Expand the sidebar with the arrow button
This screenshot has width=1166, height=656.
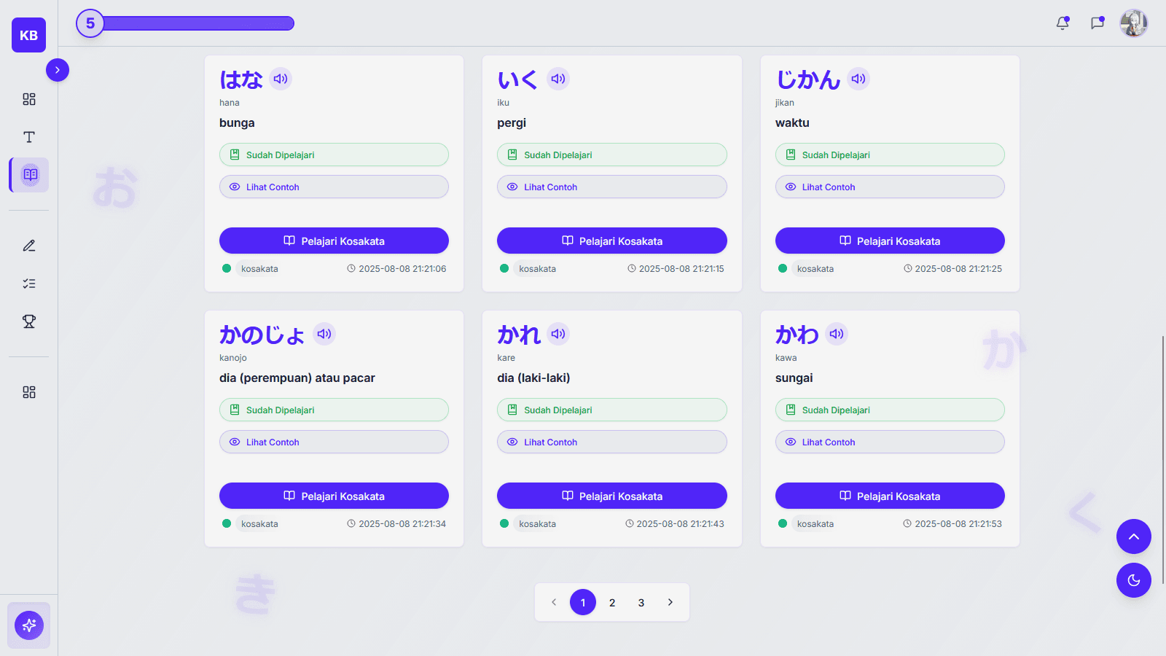click(58, 70)
